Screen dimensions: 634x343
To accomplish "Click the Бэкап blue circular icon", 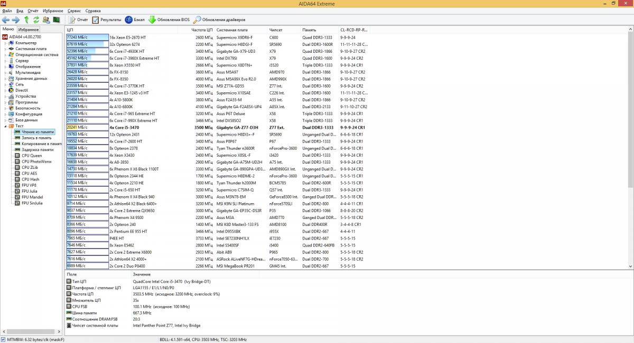I will (x=129, y=20).
